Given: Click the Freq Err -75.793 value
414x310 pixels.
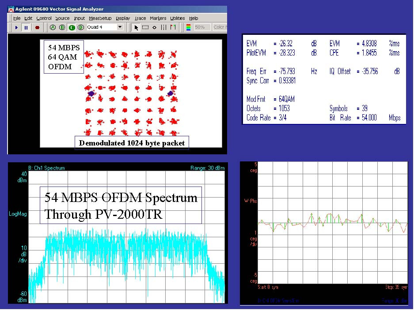Looking at the screenshot, I should pos(287,71).
